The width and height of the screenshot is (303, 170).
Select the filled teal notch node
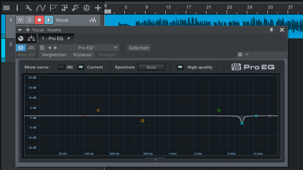(242, 123)
